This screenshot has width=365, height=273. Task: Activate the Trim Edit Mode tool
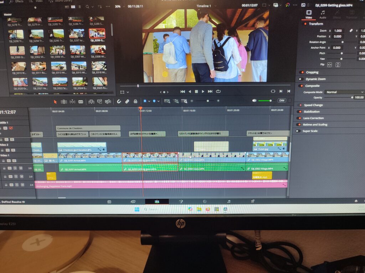(x=64, y=102)
